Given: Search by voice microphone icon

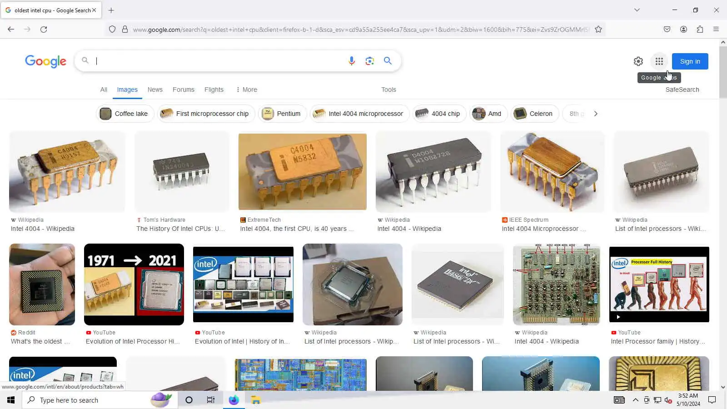Looking at the screenshot, I should (x=351, y=61).
